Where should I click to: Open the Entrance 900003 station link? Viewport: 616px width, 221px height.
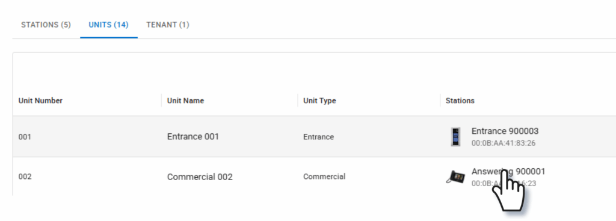[x=505, y=131]
